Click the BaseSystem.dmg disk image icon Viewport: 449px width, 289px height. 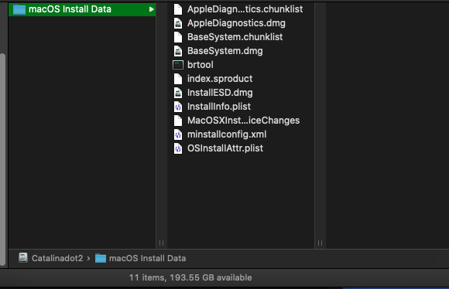click(178, 51)
